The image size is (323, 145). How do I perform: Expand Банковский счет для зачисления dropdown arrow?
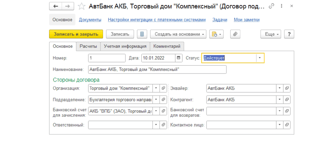click(156, 111)
